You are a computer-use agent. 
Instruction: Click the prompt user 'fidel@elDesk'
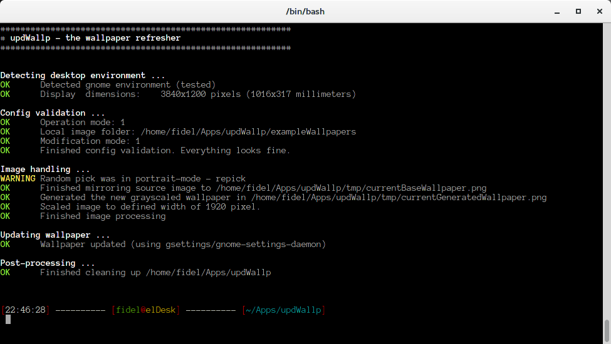[x=146, y=310]
